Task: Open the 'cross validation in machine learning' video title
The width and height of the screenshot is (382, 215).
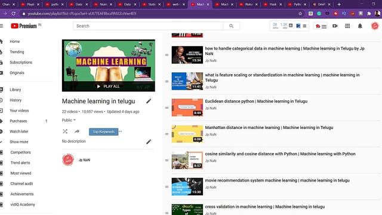Action: pyautogui.click(x=265, y=207)
